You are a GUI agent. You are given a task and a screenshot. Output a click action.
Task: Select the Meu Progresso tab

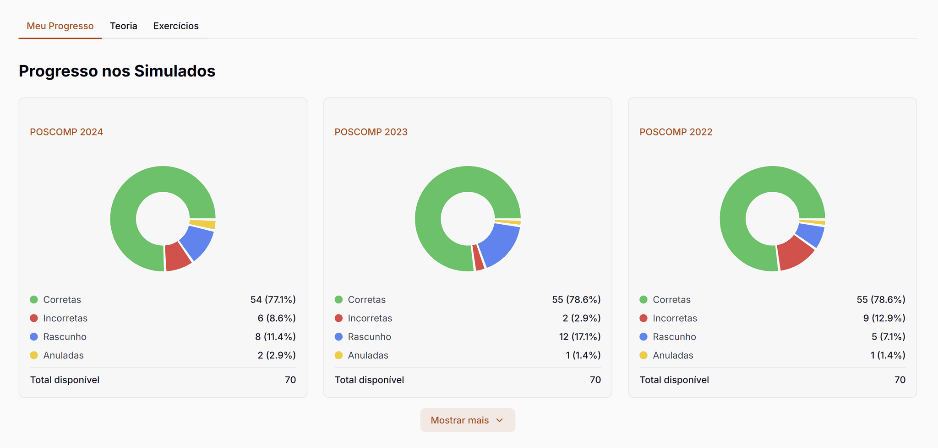click(x=60, y=26)
